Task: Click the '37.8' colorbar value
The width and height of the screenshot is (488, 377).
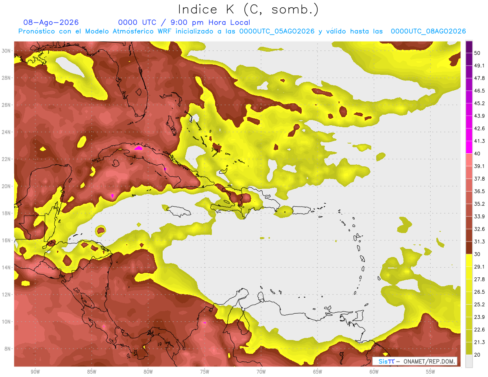Action: (479, 179)
